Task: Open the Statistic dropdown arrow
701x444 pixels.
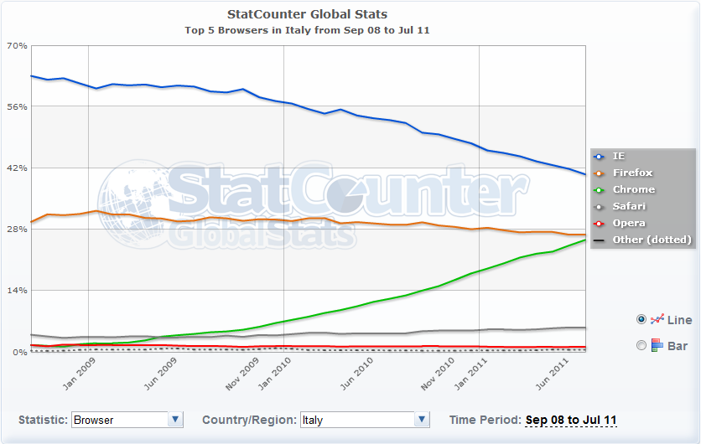Action: pos(175,420)
